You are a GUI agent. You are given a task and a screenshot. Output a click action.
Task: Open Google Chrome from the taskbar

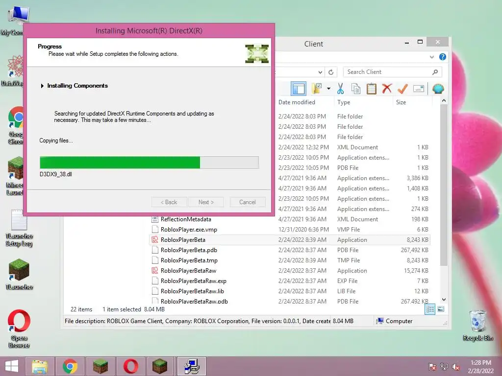[x=70, y=366]
